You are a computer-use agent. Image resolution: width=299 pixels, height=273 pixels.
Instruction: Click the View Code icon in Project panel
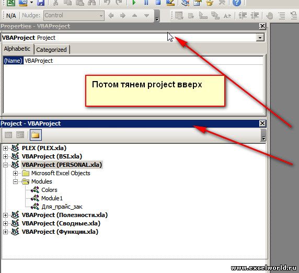pos(8,135)
